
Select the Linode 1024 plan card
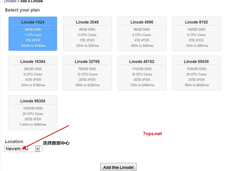coord(33,33)
